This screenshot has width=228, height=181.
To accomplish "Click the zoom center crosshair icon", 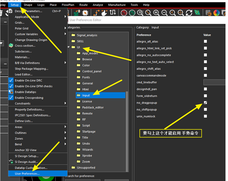I will (181, 13).
